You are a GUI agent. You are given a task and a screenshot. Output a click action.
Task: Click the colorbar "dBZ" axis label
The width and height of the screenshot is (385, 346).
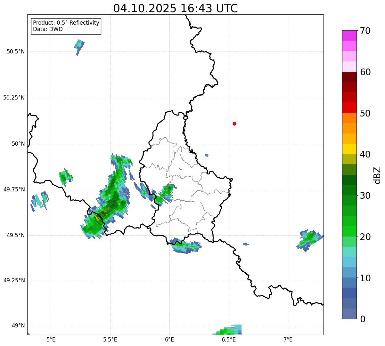[377, 175]
